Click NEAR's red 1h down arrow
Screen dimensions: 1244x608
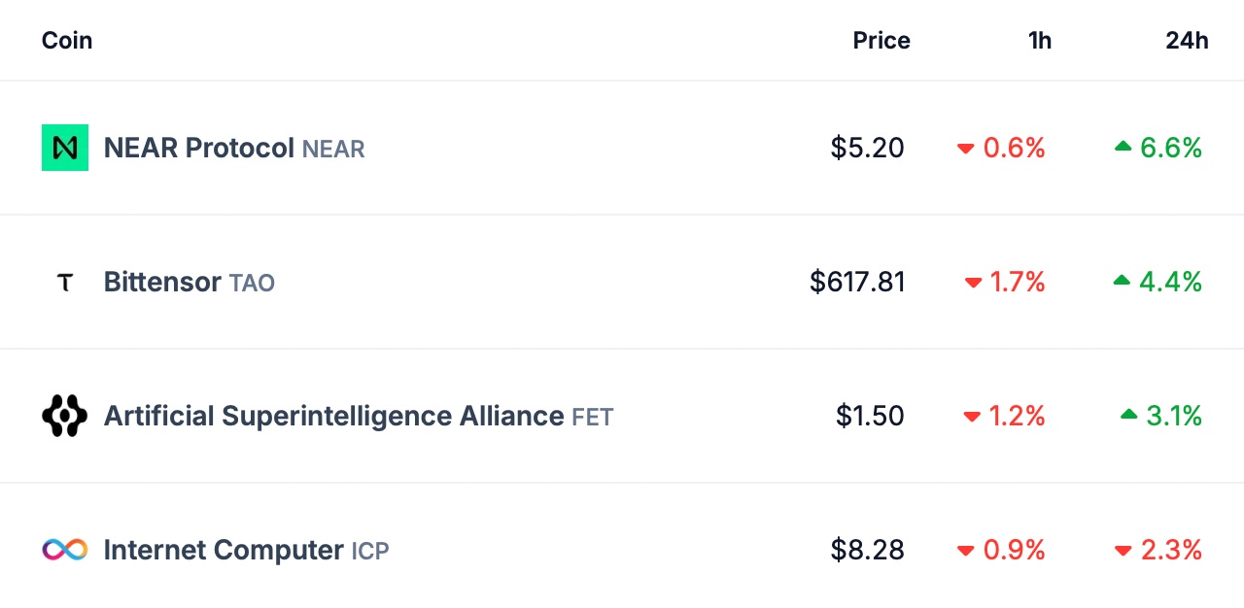point(965,149)
